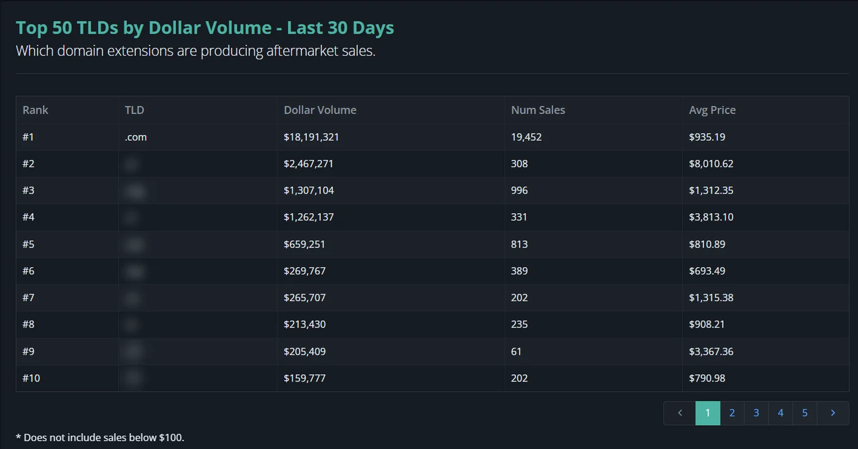858x449 pixels.
Task: Click the Top 50 TLDs heading
Action: click(205, 28)
